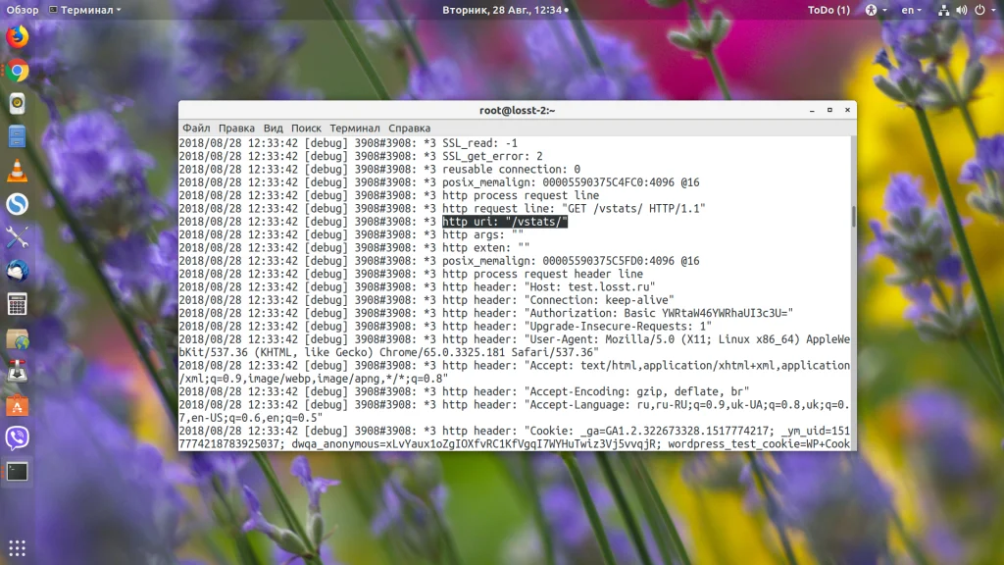1004x565 pixels.
Task: Open VLC media player icon
Action: coord(18,171)
